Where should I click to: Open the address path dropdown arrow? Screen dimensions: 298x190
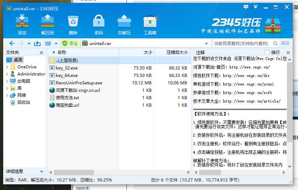click(206, 44)
